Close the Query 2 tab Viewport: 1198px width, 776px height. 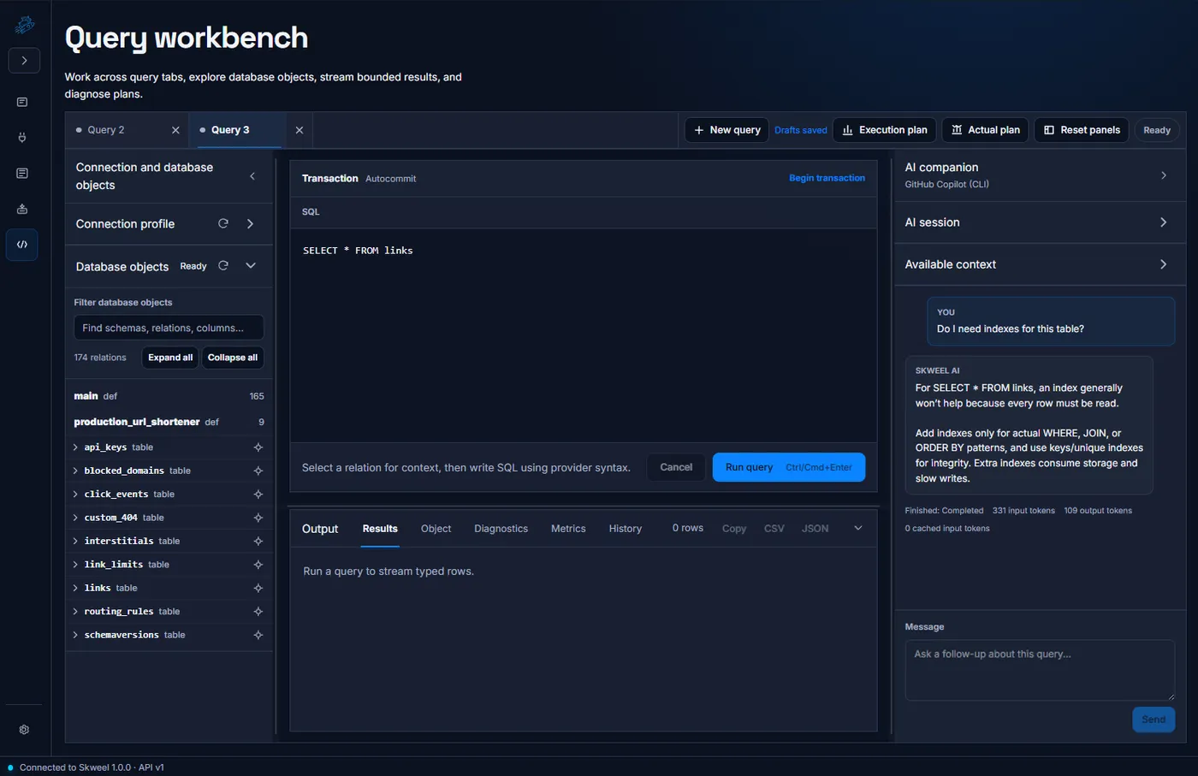point(175,130)
